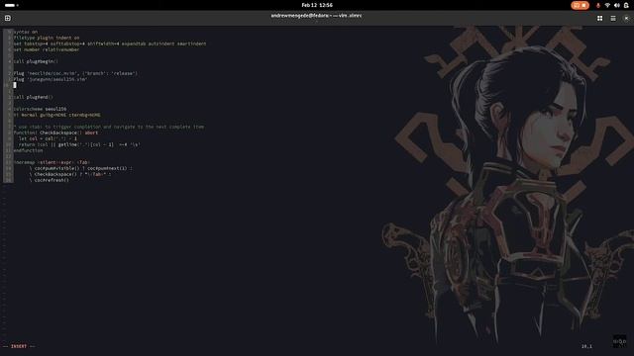The height and width of the screenshot is (356, 634).
Task: Click the 'coc#refresh()' line
Action: (x=49, y=180)
